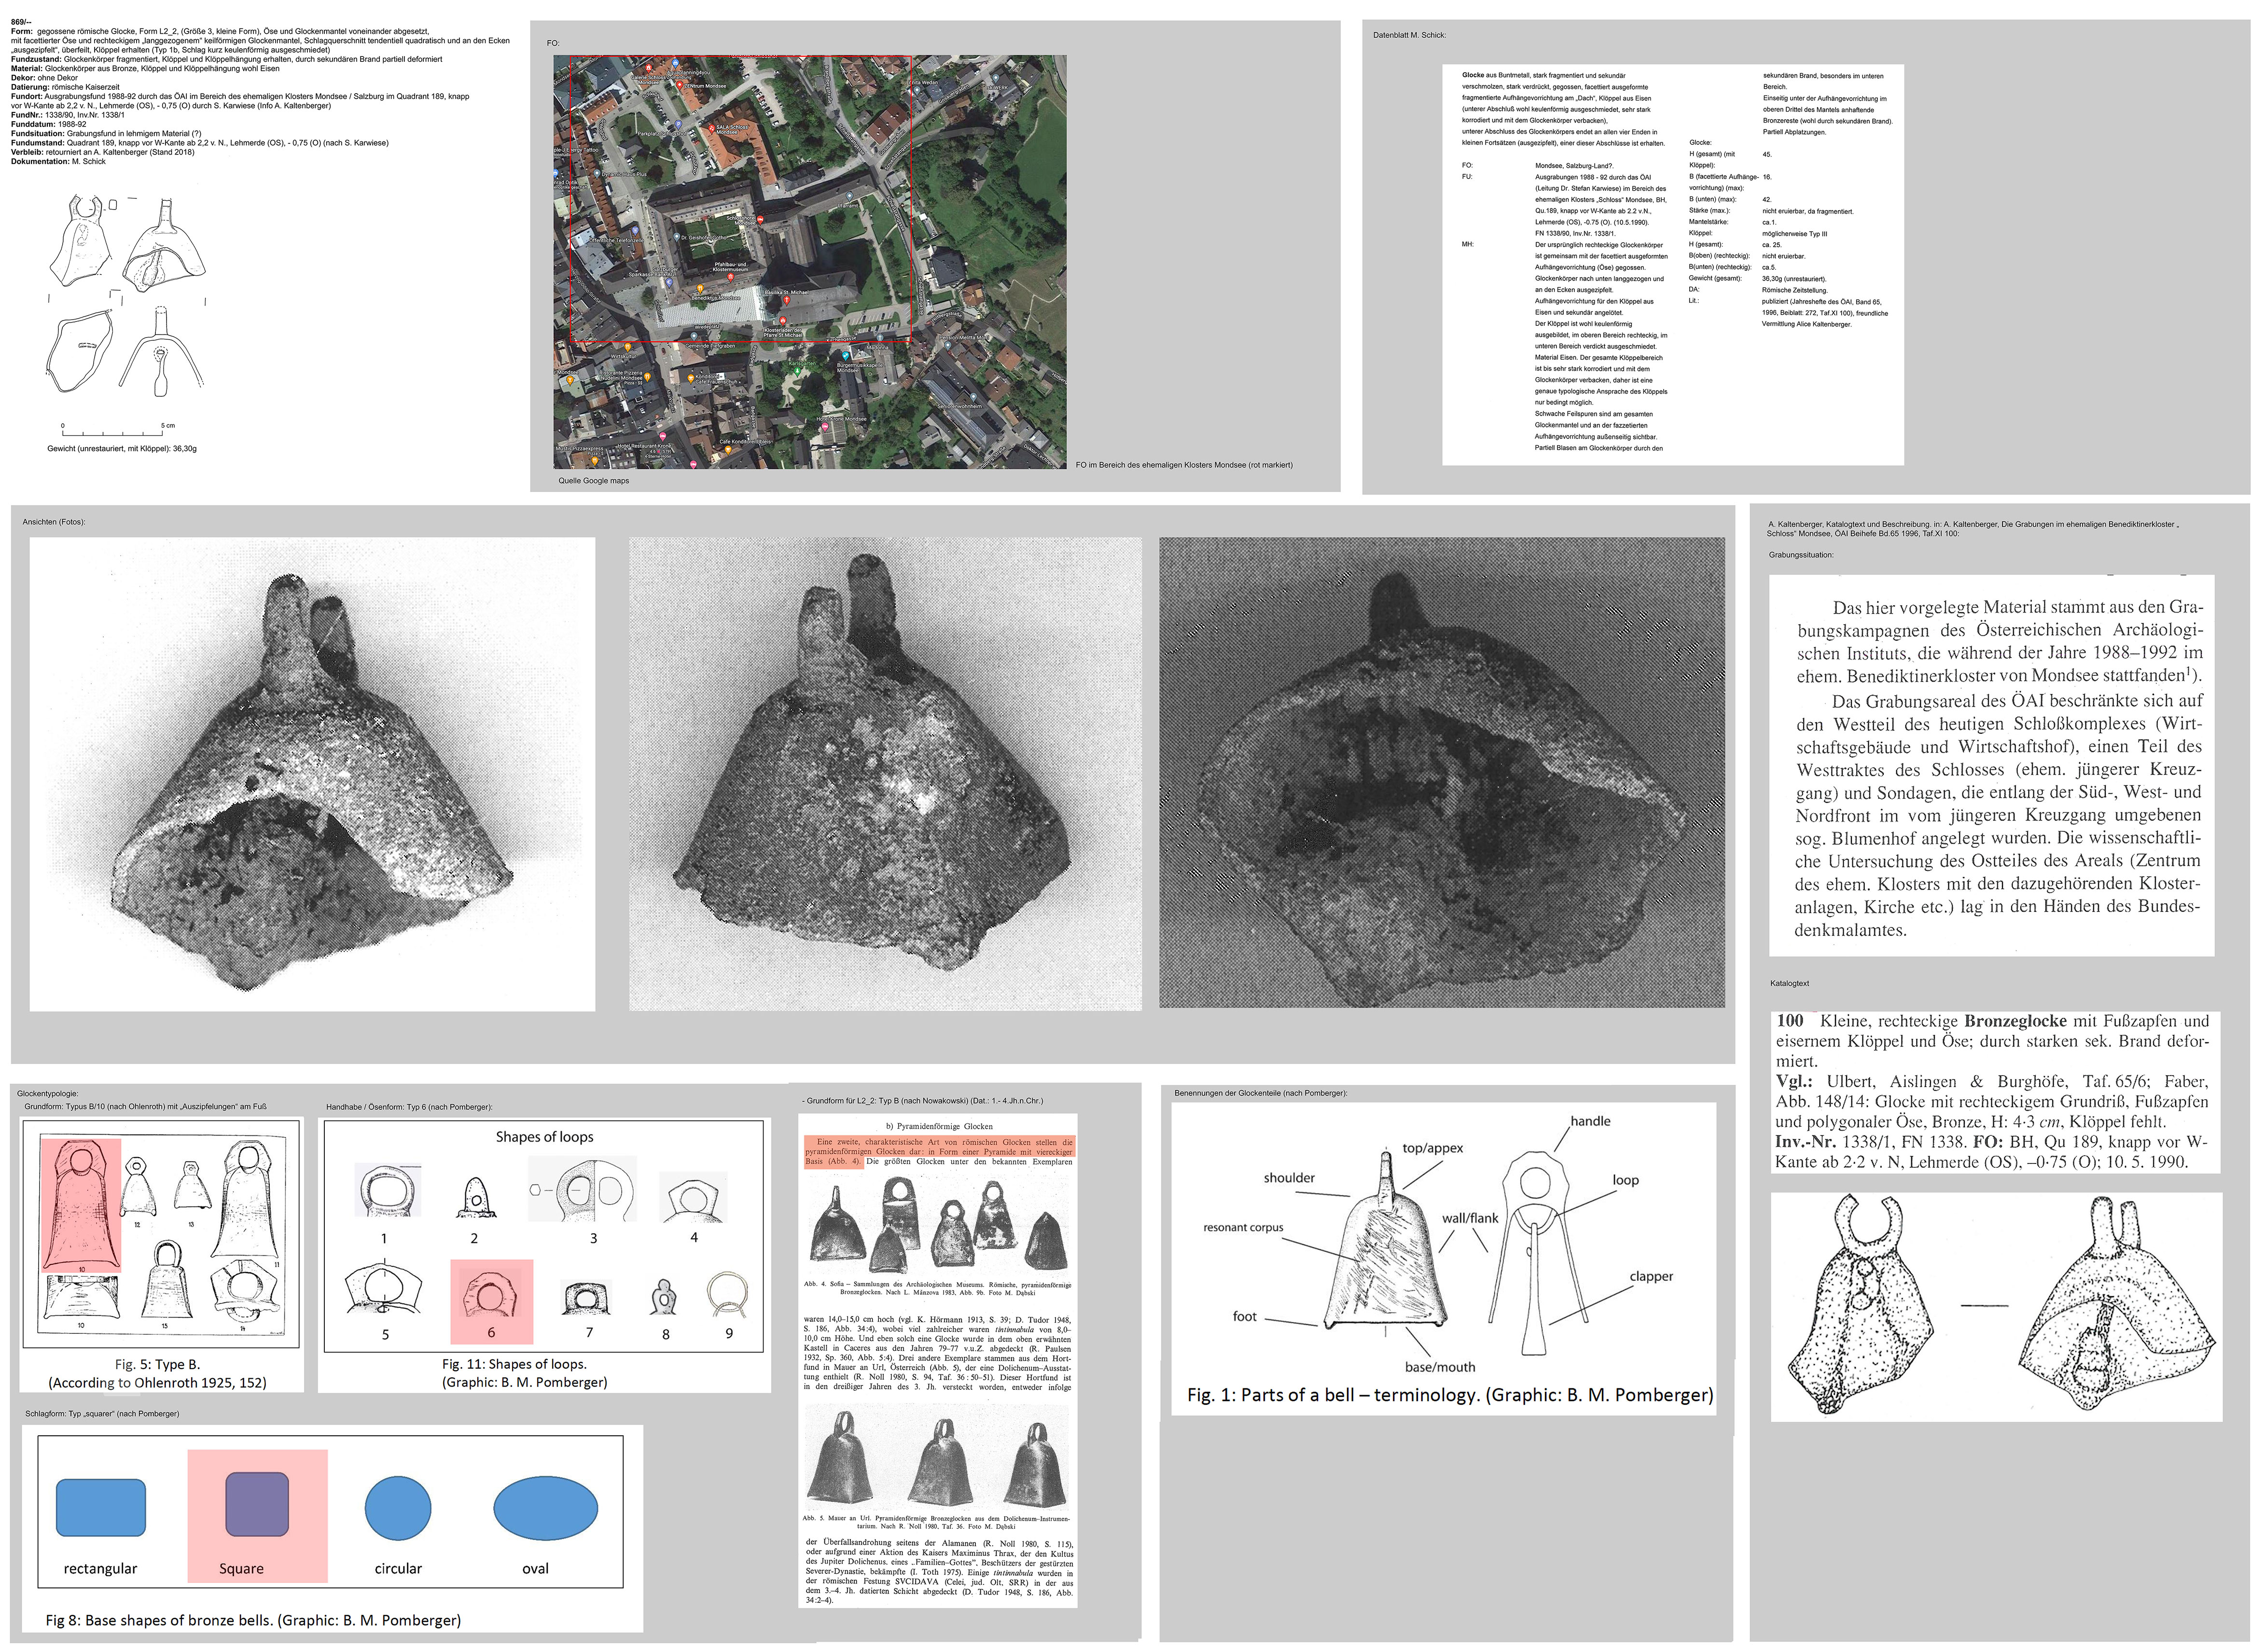Click the Benediktus Mondsee restaurant pin

pos(700,289)
